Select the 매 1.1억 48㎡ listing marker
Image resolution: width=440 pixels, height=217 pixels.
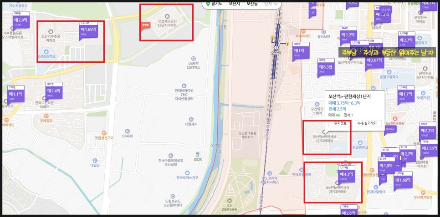click(x=15, y=94)
